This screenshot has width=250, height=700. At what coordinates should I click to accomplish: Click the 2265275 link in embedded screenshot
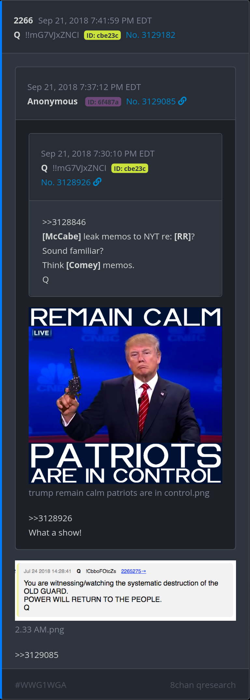133,571
